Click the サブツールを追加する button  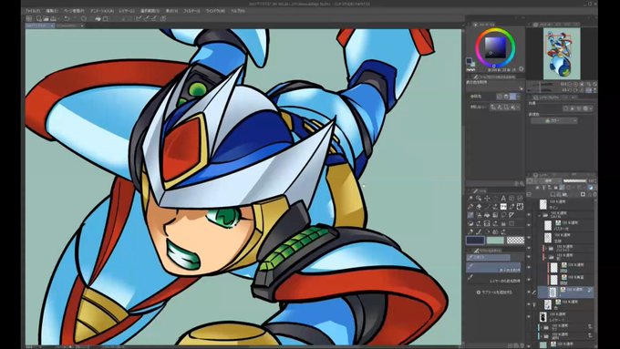[x=494, y=293]
